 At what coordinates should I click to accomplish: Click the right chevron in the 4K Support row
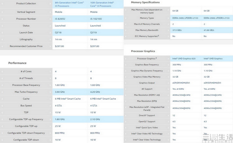point(168,89)
